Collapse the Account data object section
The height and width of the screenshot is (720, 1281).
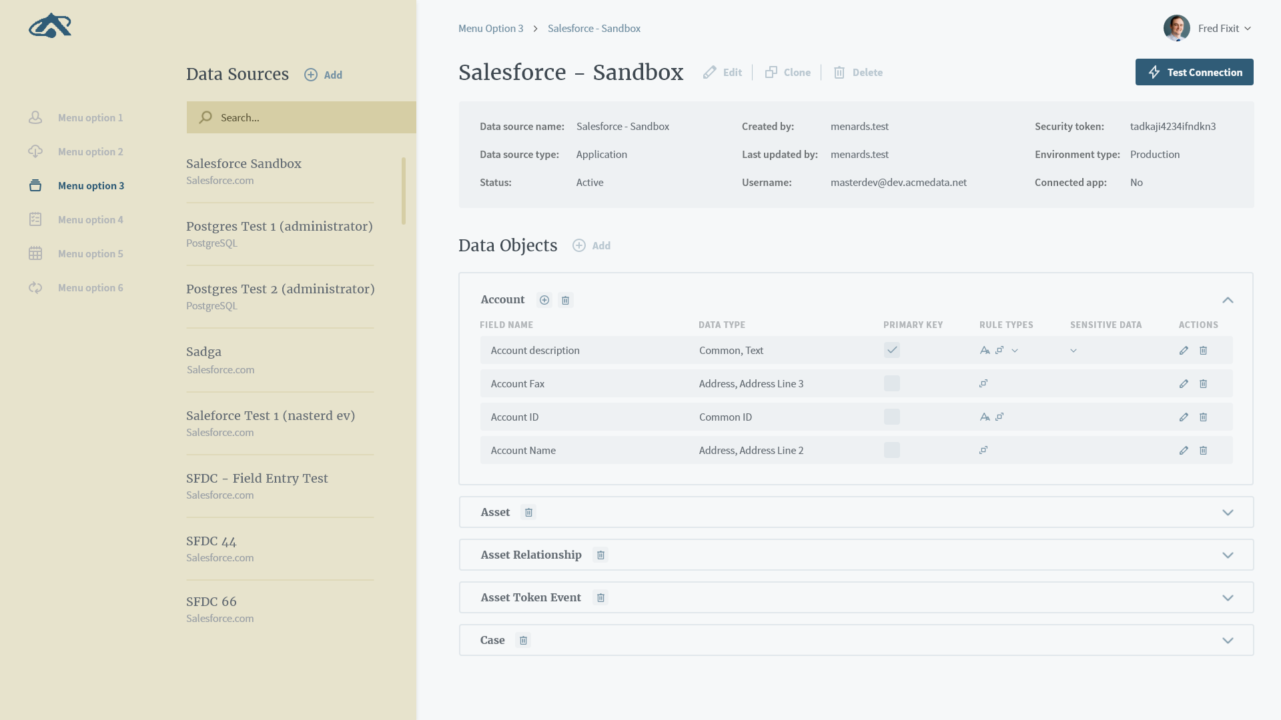tap(1228, 300)
